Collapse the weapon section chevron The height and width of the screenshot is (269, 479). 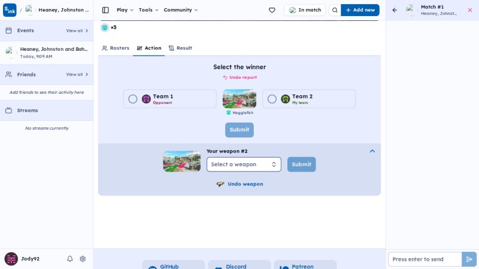[372, 151]
